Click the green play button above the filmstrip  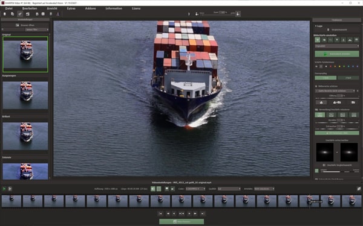[4, 189]
